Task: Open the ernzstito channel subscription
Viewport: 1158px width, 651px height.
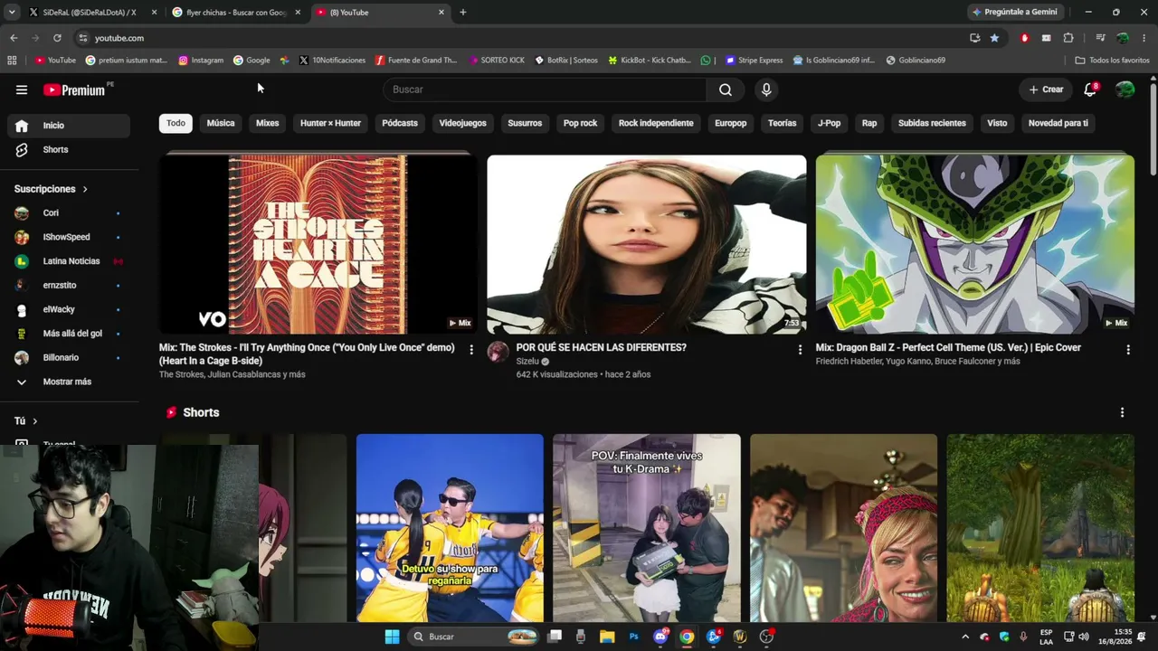Action: pos(69,286)
